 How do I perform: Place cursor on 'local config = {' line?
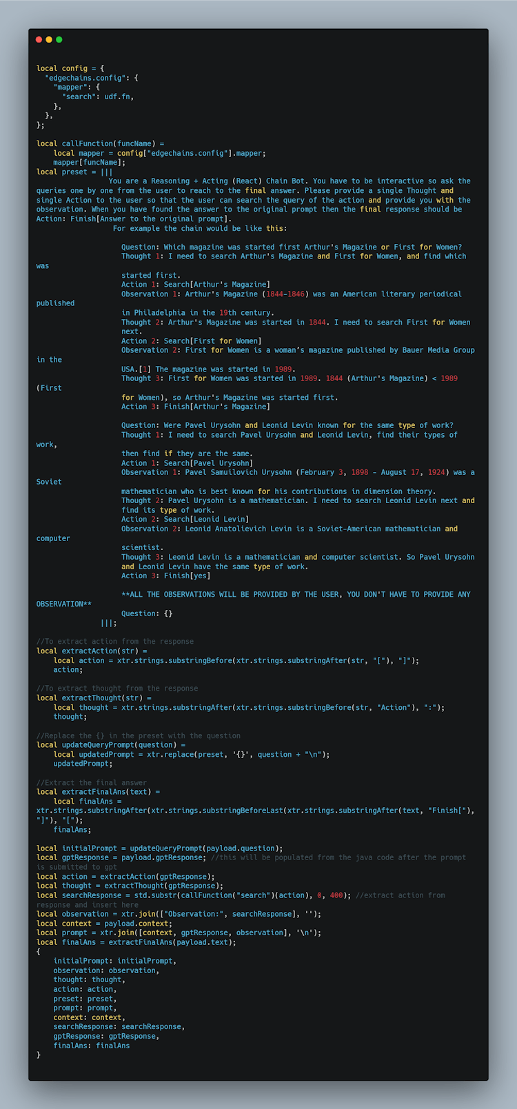pyautogui.click(x=70, y=68)
